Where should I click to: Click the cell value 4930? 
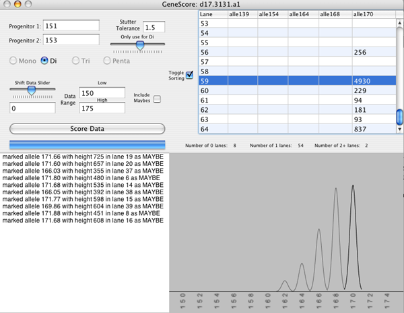pos(362,81)
